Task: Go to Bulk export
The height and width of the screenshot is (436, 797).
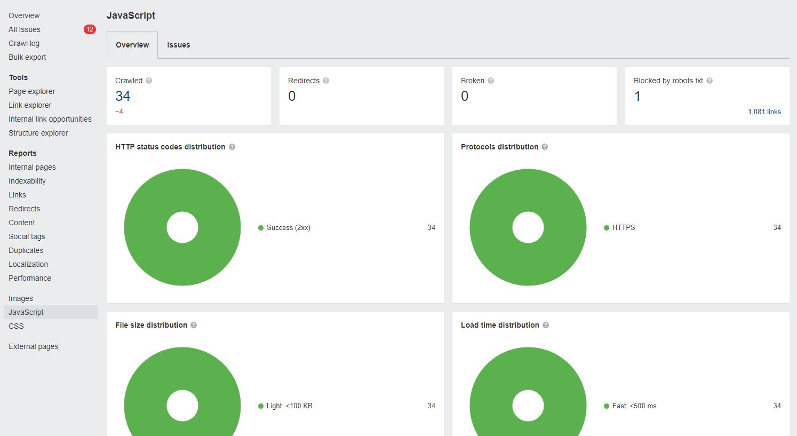Action: [x=27, y=57]
